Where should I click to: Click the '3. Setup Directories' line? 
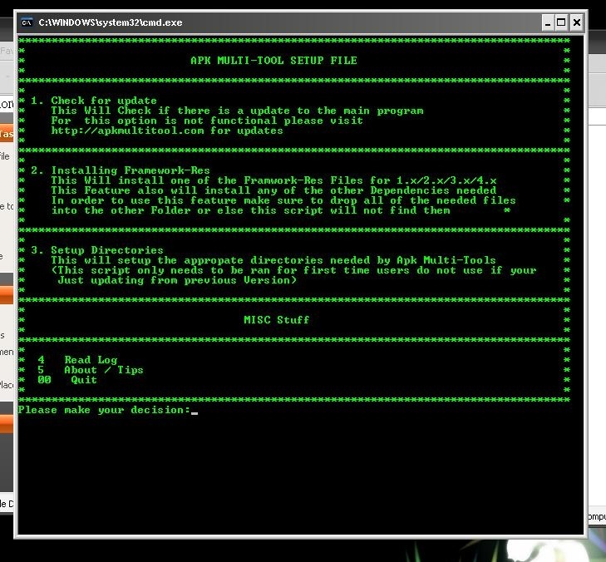click(x=97, y=250)
